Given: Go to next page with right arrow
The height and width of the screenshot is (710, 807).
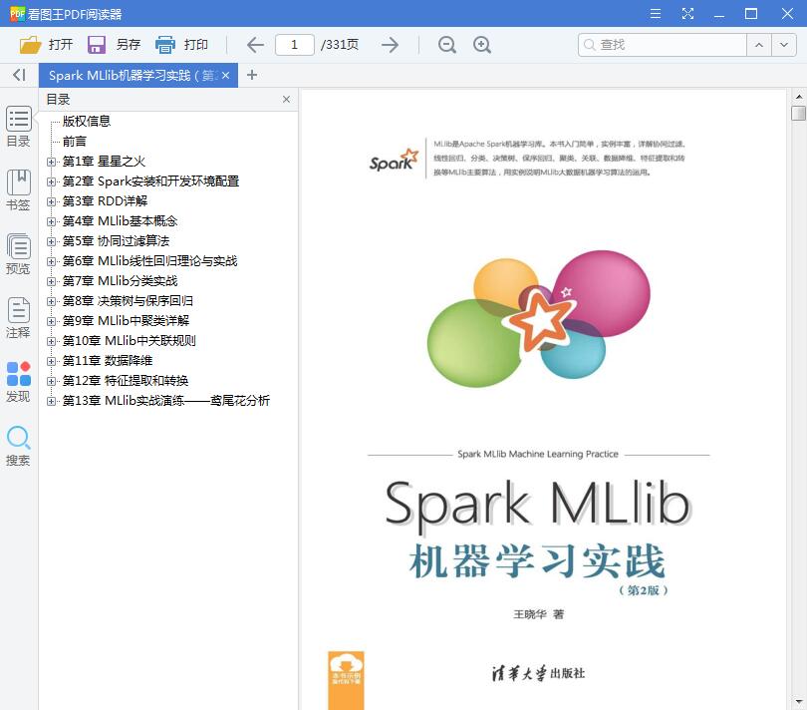Looking at the screenshot, I should 391,45.
